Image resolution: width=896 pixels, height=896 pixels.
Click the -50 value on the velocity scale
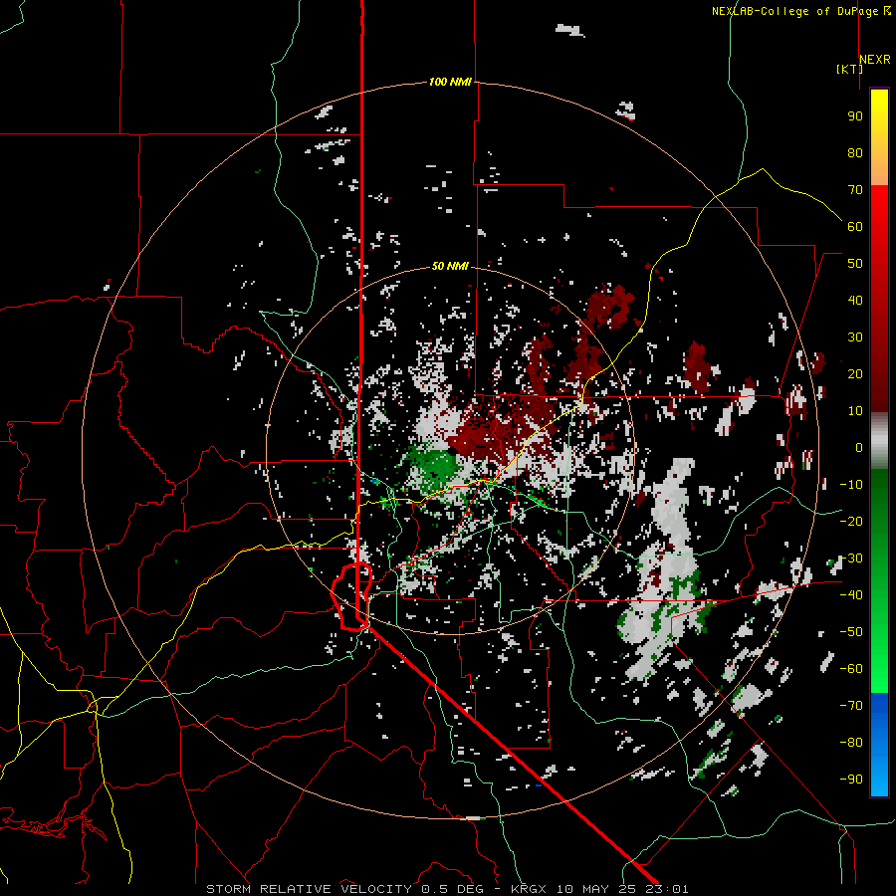[x=851, y=632]
